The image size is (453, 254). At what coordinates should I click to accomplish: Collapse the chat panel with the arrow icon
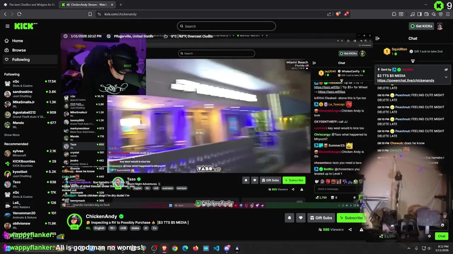pos(377,38)
